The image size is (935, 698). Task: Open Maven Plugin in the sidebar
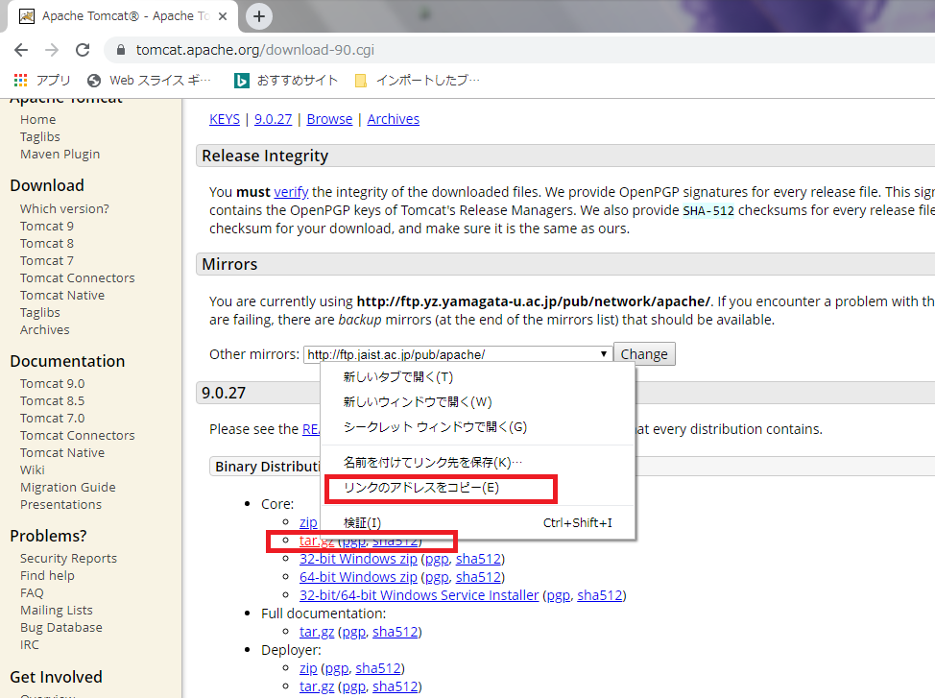pyautogui.click(x=60, y=155)
